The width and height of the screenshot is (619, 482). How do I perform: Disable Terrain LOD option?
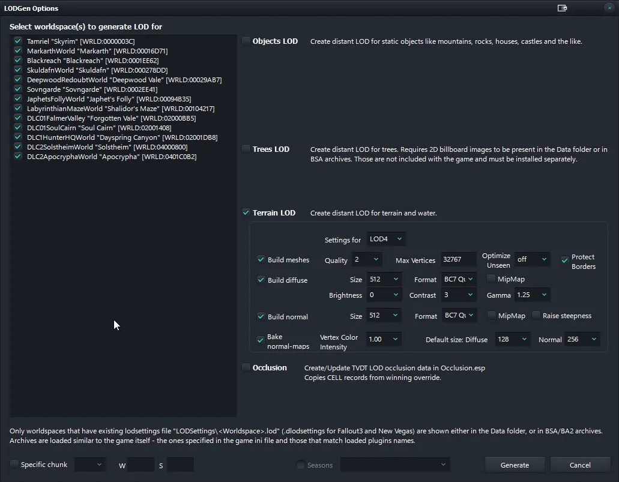click(246, 212)
